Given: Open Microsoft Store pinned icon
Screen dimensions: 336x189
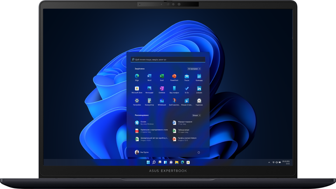Looking at the screenshot, I should coord(137,89).
